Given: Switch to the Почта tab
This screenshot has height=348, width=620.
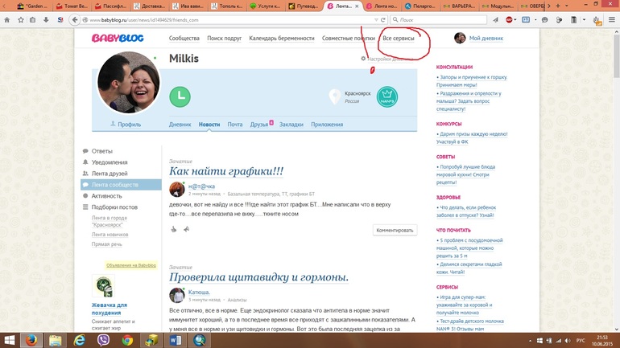Looking at the screenshot, I should (234, 125).
